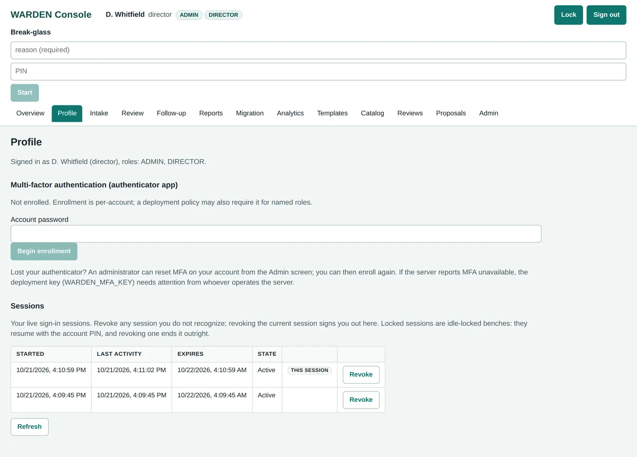
Task: Click the THIS SESSION badge
Action: (309, 370)
